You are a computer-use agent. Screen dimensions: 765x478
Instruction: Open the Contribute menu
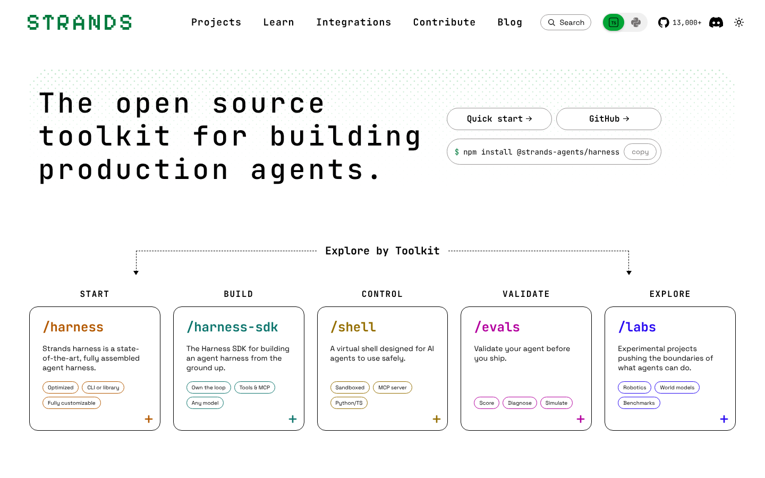point(444,22)
